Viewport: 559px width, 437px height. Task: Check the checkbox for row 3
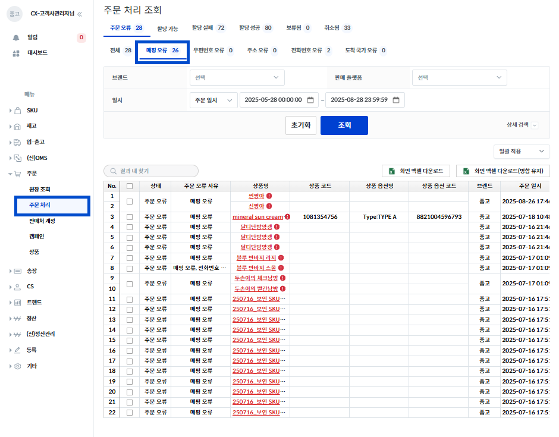tap(130, 217)
